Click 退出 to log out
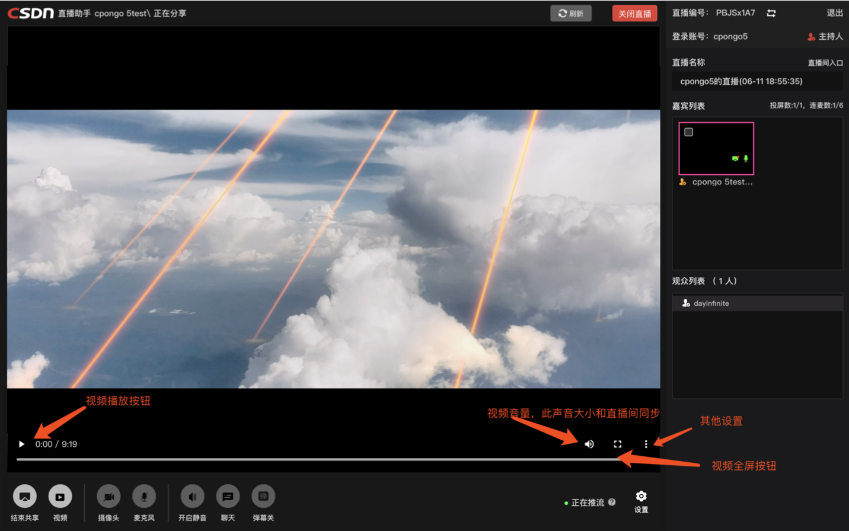Viewport: 849px width, 531px height. [x=835, y=13]
